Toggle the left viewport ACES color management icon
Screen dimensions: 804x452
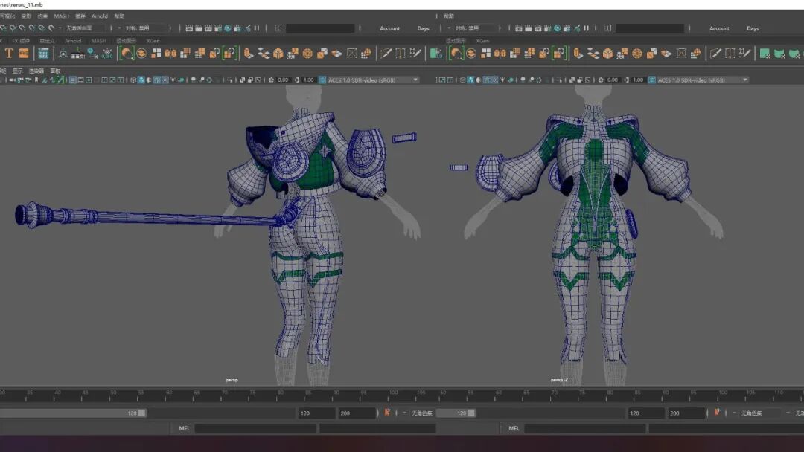pos(322,80)
